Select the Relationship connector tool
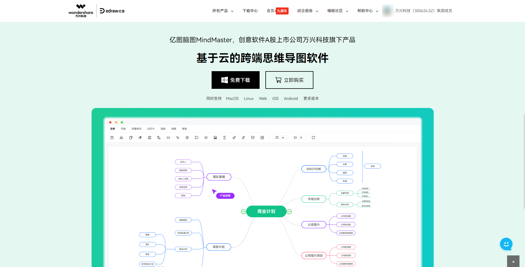 click(177, 137)
